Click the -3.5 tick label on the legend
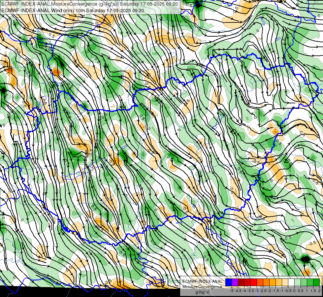This screenshot has width=323, height=297. pos(250,291)
